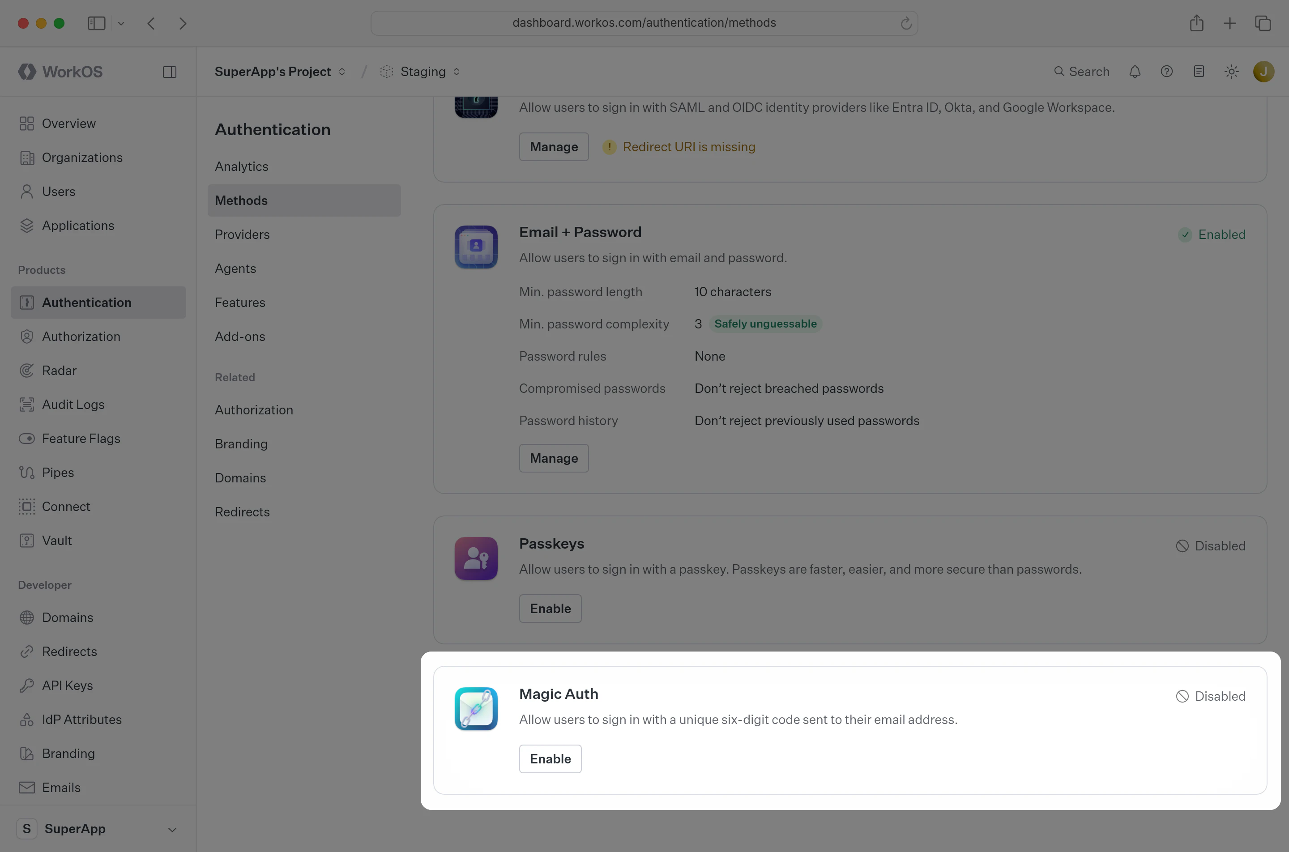The width and height of the screenshot is (1289, 852).
Task: Open the notifications bell
Action: pyautogui.click(x=1135, y=72)
